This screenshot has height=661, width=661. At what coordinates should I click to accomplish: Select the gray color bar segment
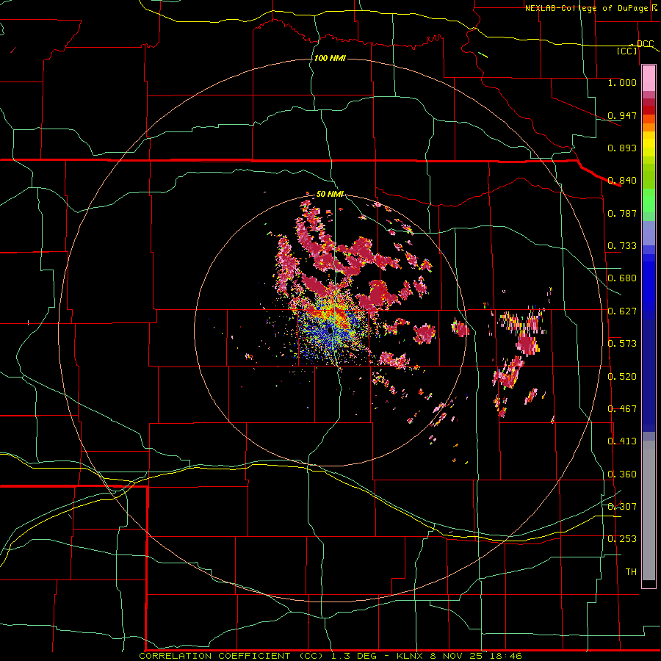[649, 510]
